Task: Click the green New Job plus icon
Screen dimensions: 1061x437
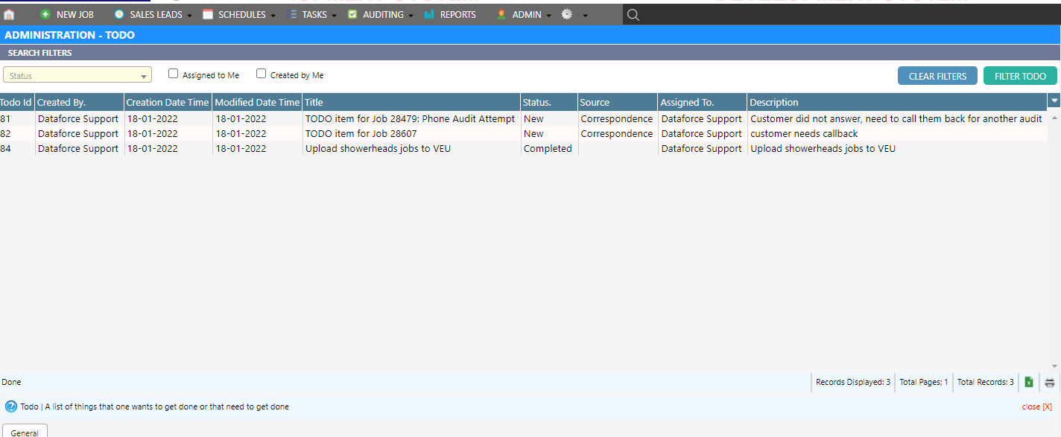Action: coord(45,14)
